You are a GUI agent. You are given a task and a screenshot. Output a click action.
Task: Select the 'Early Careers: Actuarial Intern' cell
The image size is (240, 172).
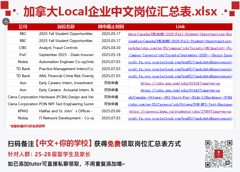tap(66, 90)
